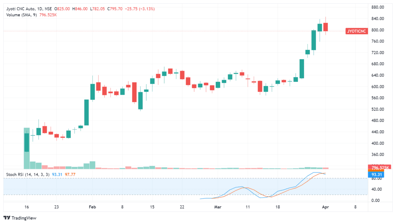Click the date label 23 on time axis
The image size is (396, 224).
56,207
